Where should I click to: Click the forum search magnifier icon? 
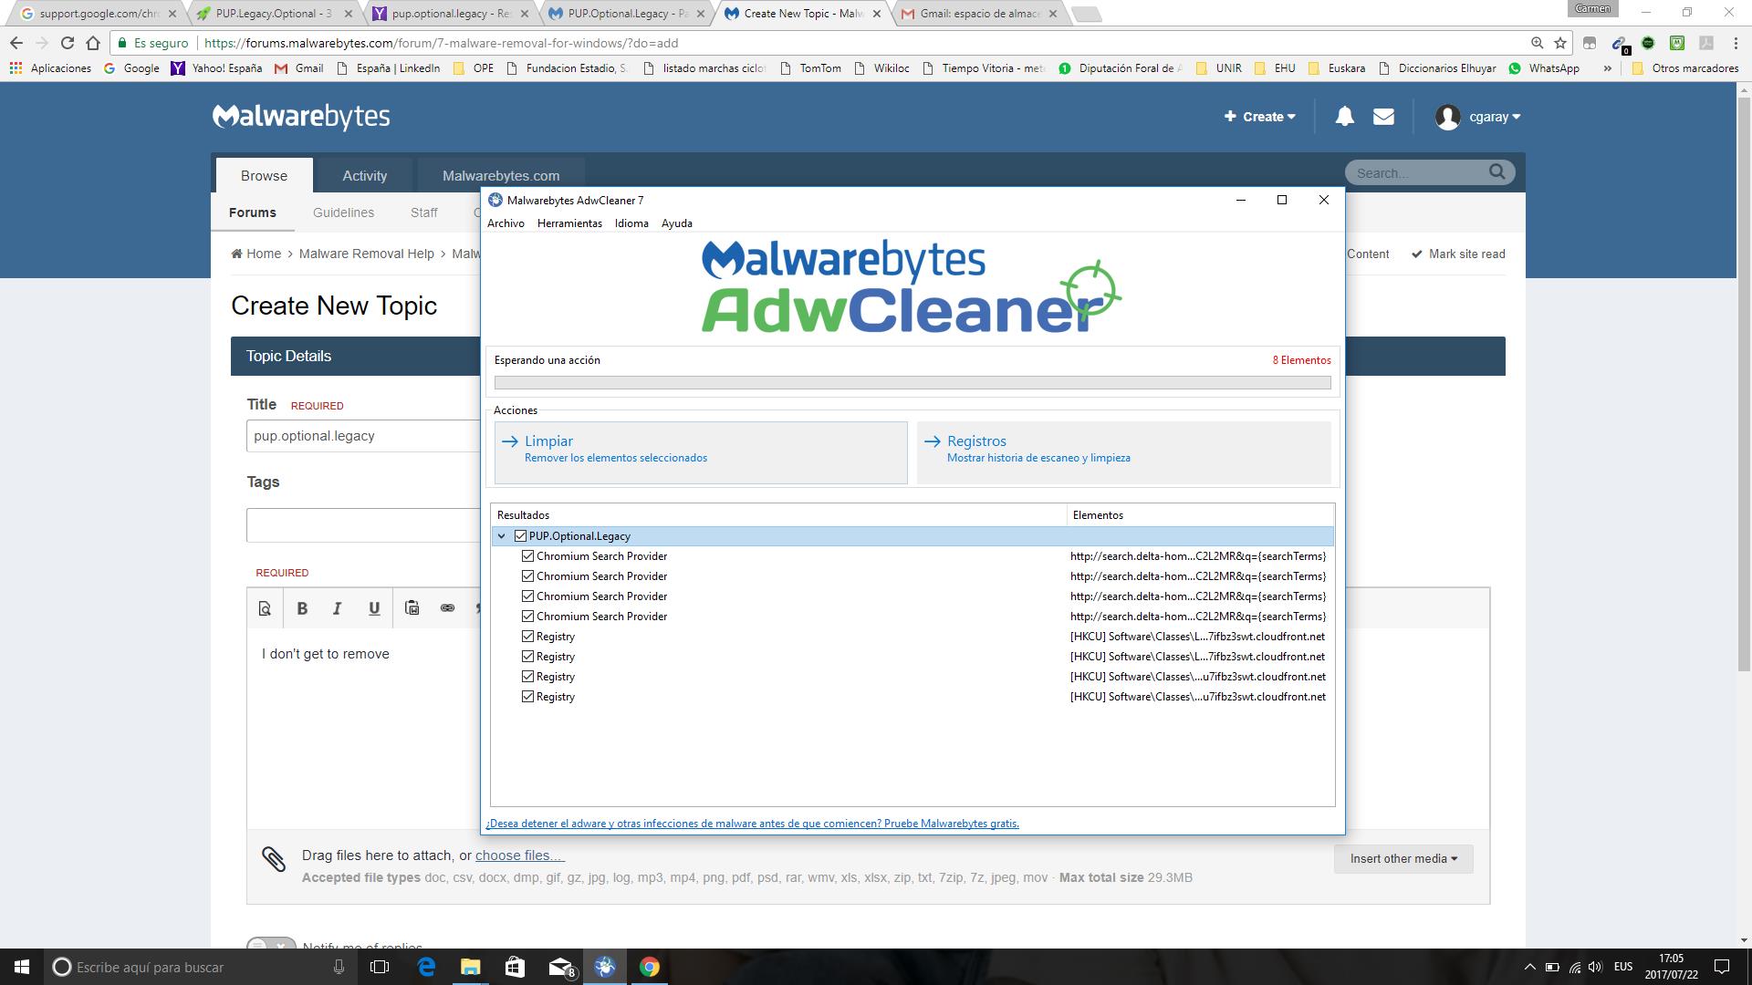coord(1496,171)
